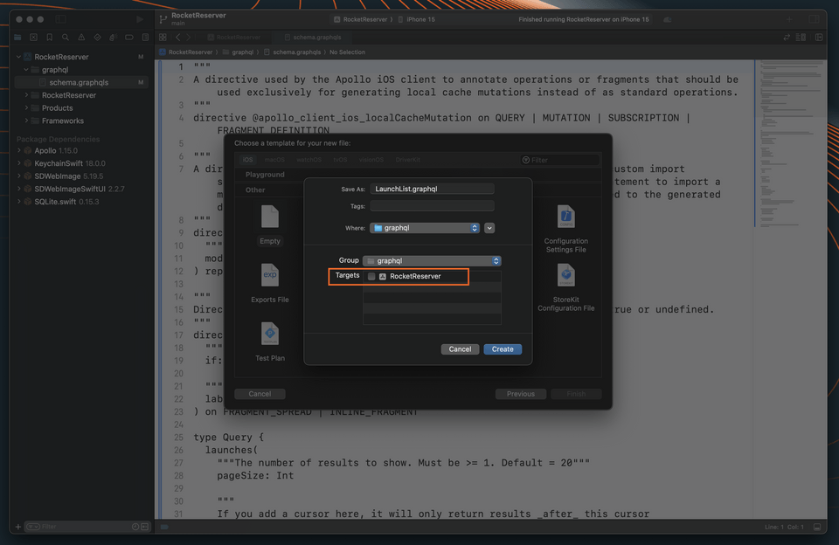Cancel the save sheet
Image resolution: width=839 pixels, height=545 pixels.
click(460, 349)
